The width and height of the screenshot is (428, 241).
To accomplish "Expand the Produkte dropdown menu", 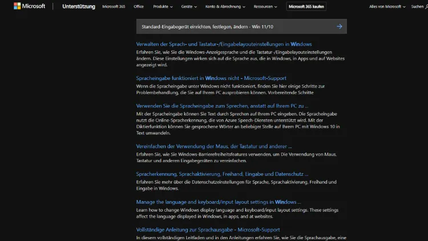I will click(163, 6).
